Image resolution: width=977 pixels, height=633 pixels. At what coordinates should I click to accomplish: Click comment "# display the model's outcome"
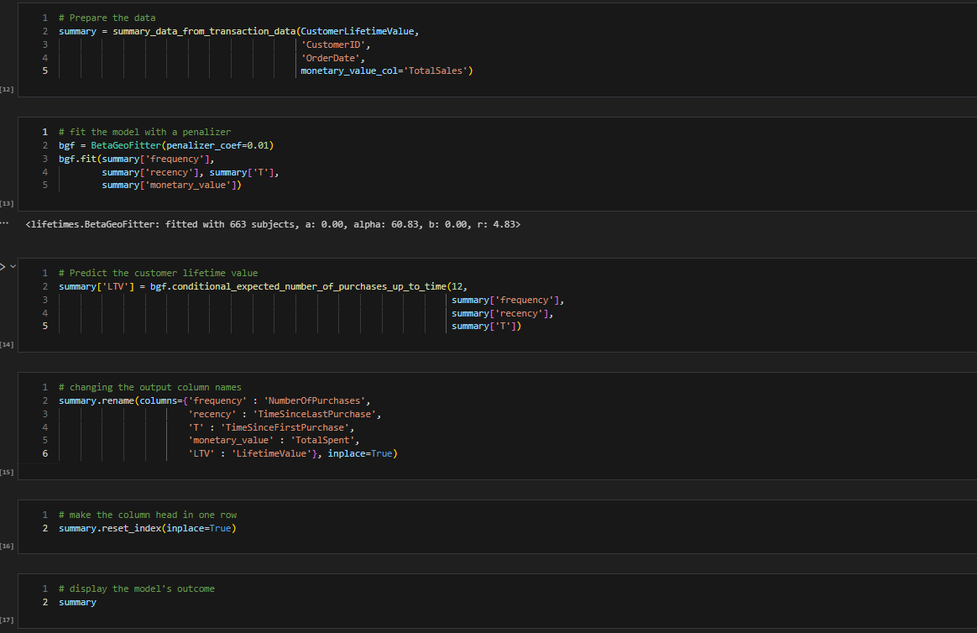137,589
